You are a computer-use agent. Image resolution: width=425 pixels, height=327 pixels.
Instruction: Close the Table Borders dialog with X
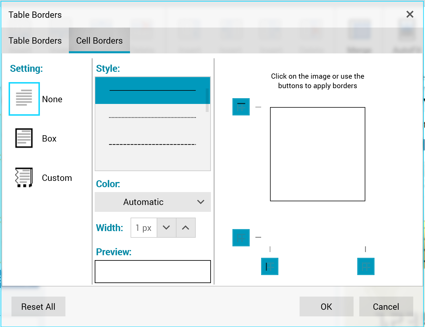(x=410, y=14)
